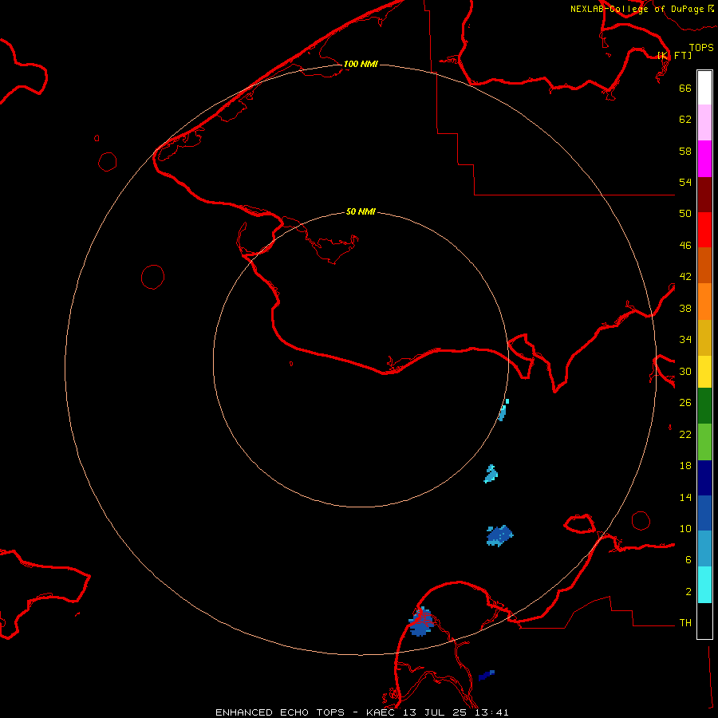Click the "50" legend value
Viewport: 718px width, 718px height.
[x=685, y=214]
